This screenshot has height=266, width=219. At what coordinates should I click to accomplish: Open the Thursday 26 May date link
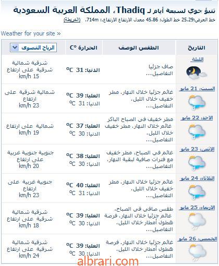click(x=197, y=239)
